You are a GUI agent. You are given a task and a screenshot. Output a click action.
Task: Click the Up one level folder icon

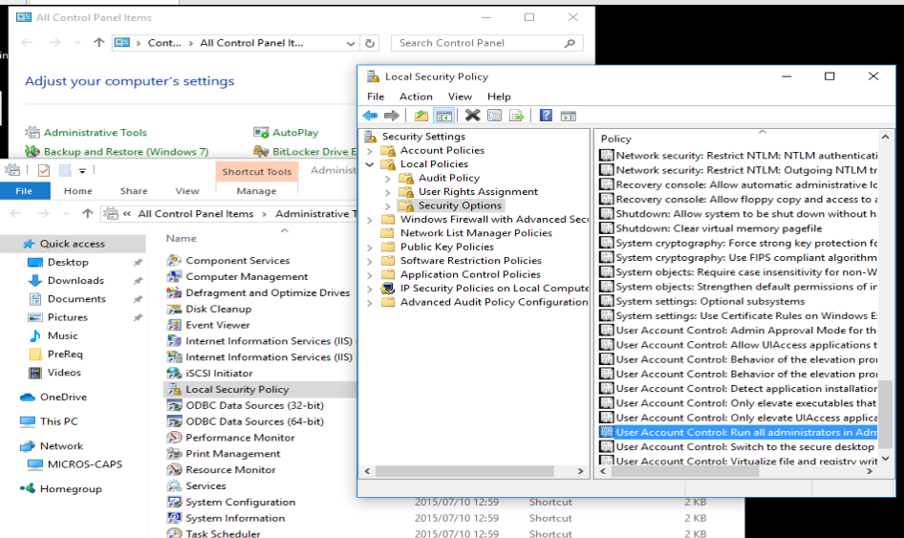(421, 116)
